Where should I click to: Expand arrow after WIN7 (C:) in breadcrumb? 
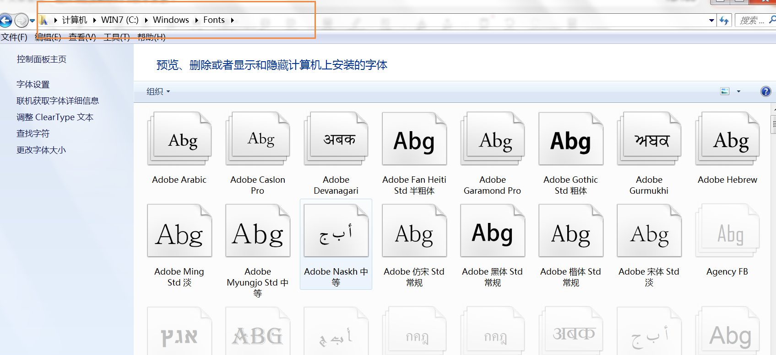click(x=146, y=20)
